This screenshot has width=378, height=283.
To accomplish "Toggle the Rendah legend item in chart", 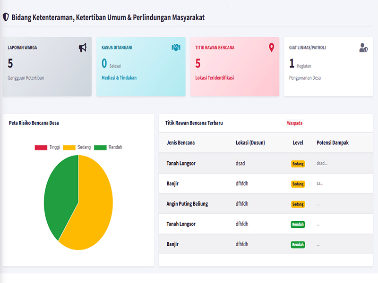I will click(108, 148).
